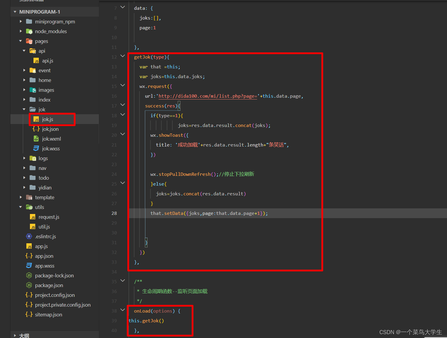Fold wx.request block at line 15
This screenshot has width=447, height=338.
click(x=123, y=85)
